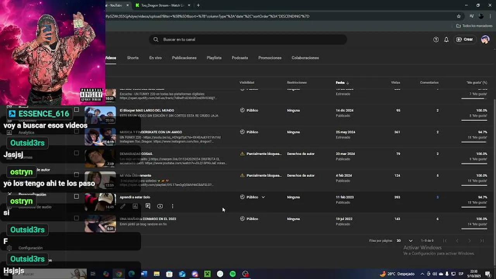Go to the next page arrow in pagination

point(469,241)
